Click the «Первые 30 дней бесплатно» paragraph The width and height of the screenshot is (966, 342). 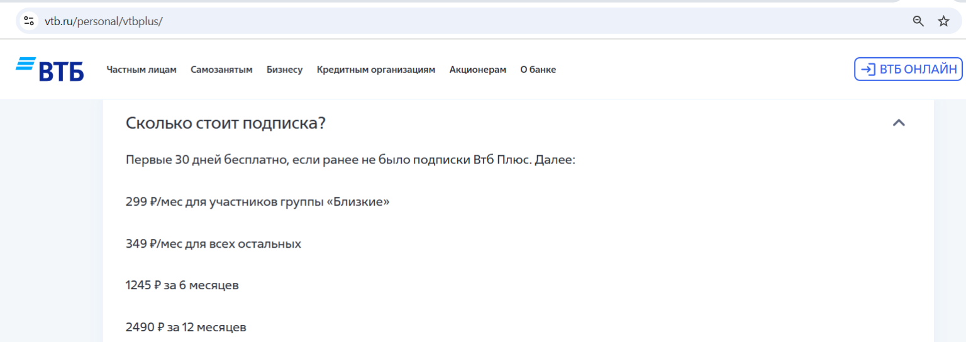click(x=350, y=160)
